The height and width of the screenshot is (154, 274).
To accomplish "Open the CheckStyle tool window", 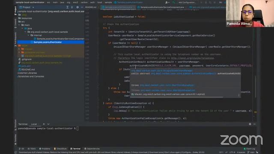I will [60, 149].
